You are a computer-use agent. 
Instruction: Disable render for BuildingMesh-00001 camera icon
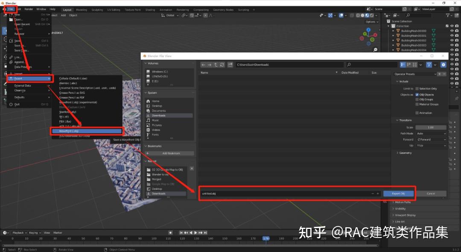[457, 35]
